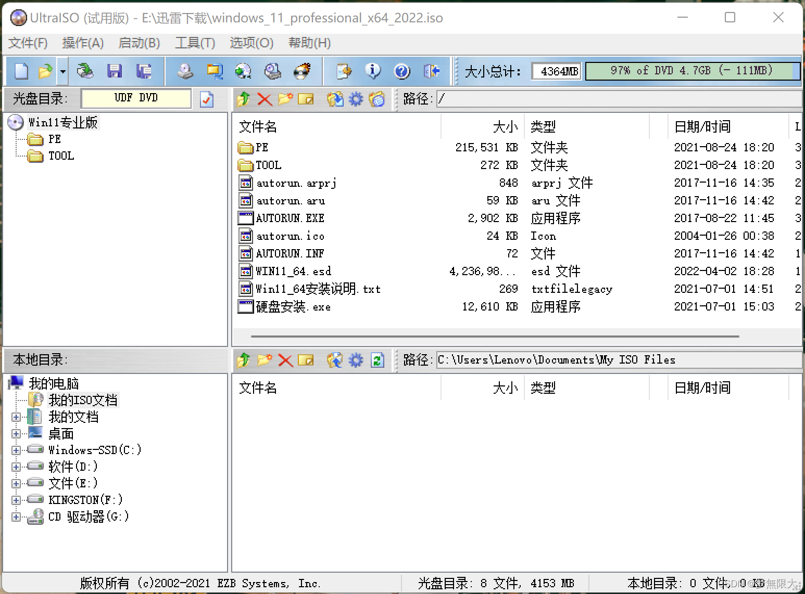This screenshot has height=594, width=805.
Task: Click the blue Info bubble icon
Action: tap(373, 71)
